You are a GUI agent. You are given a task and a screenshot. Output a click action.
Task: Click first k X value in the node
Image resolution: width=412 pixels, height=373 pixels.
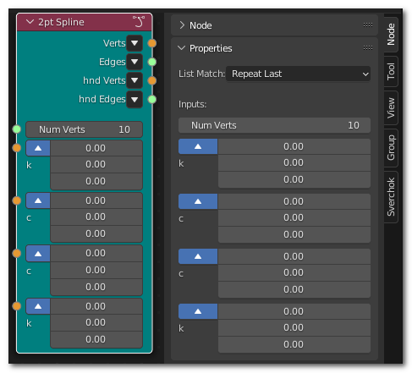pyautogui.click(x=96, y=148)
